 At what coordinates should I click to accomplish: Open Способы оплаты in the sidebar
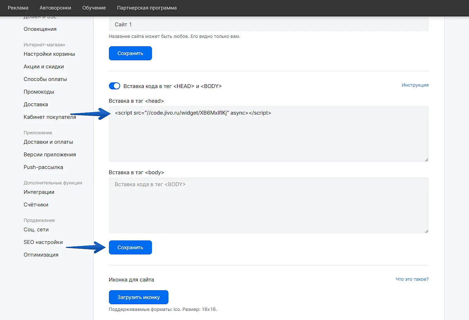click(x=45, y=79)
